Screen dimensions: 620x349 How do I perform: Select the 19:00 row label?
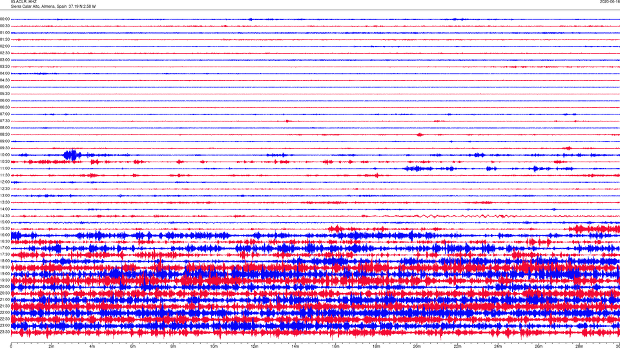(5, 274)
